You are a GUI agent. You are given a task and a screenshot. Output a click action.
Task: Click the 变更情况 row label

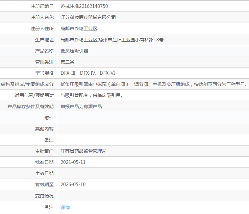pyautogui.click(x=44, y=196)
